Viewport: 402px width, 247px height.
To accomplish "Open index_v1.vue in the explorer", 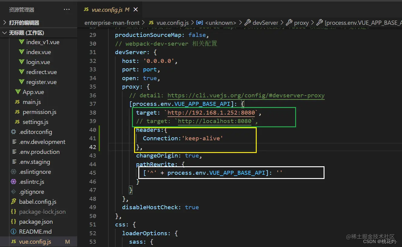I will coord(43,42).
